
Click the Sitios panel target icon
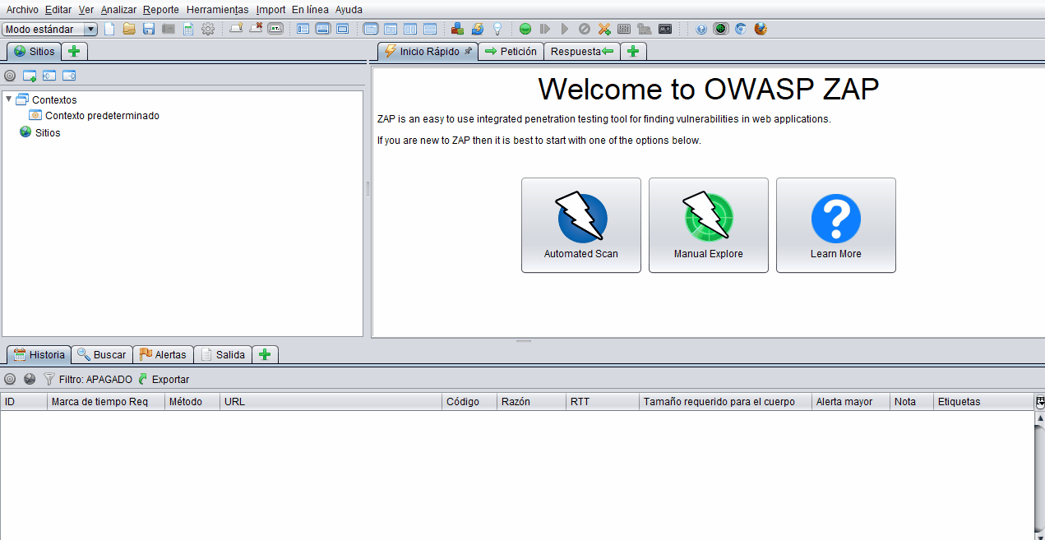(x=10, y=76)
